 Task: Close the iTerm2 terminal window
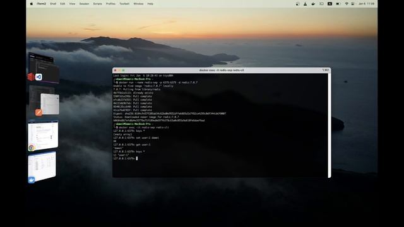coord(116,70)
